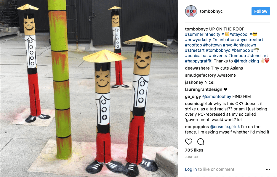This screenshot has width=277, height=177.
Task: Open the @simontoohey mention
Action: coord(217,96)
